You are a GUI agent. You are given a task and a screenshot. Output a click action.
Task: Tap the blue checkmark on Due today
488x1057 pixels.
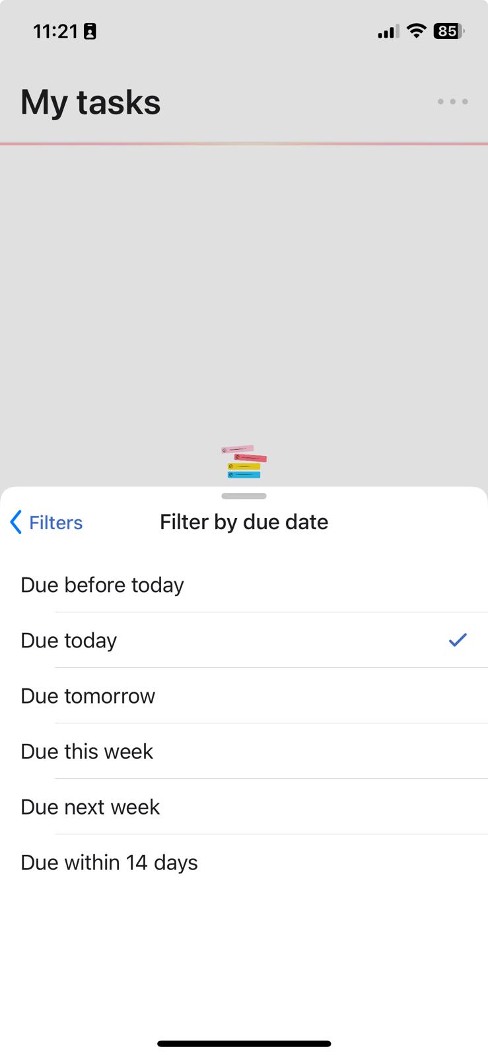(458, 639)
